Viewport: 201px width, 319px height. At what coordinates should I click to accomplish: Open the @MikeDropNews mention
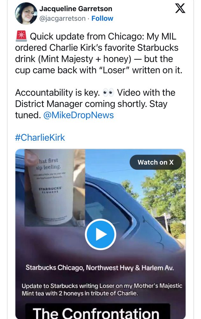(x=78, y=115)
